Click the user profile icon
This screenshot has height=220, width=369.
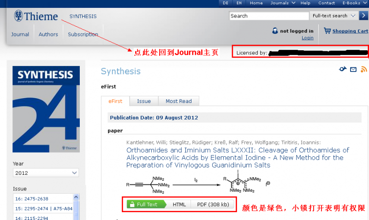point(275,30)
